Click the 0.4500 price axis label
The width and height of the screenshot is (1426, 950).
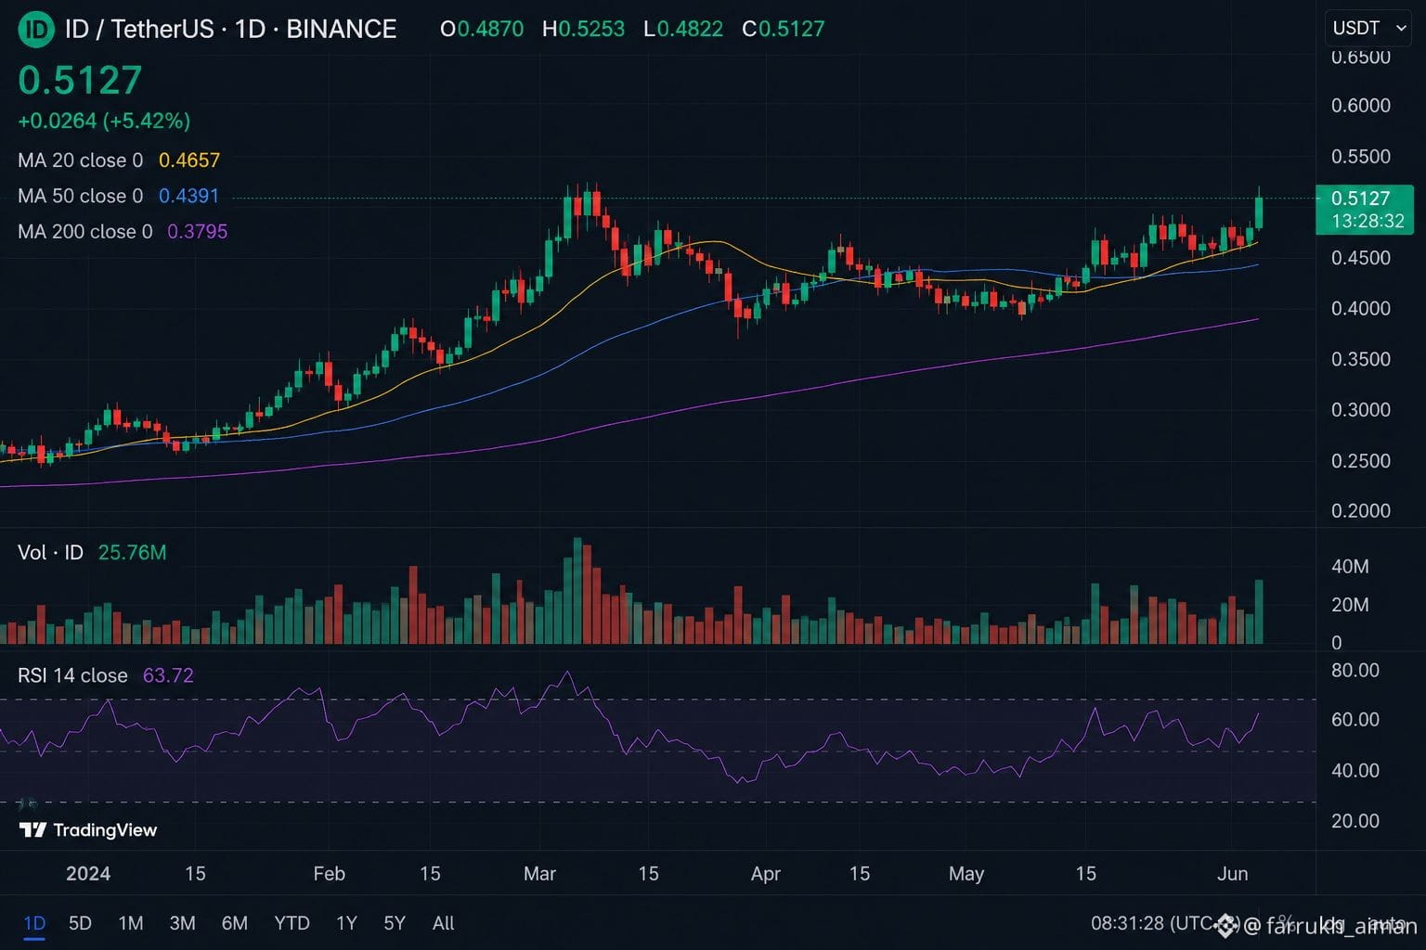[1361, 258]
